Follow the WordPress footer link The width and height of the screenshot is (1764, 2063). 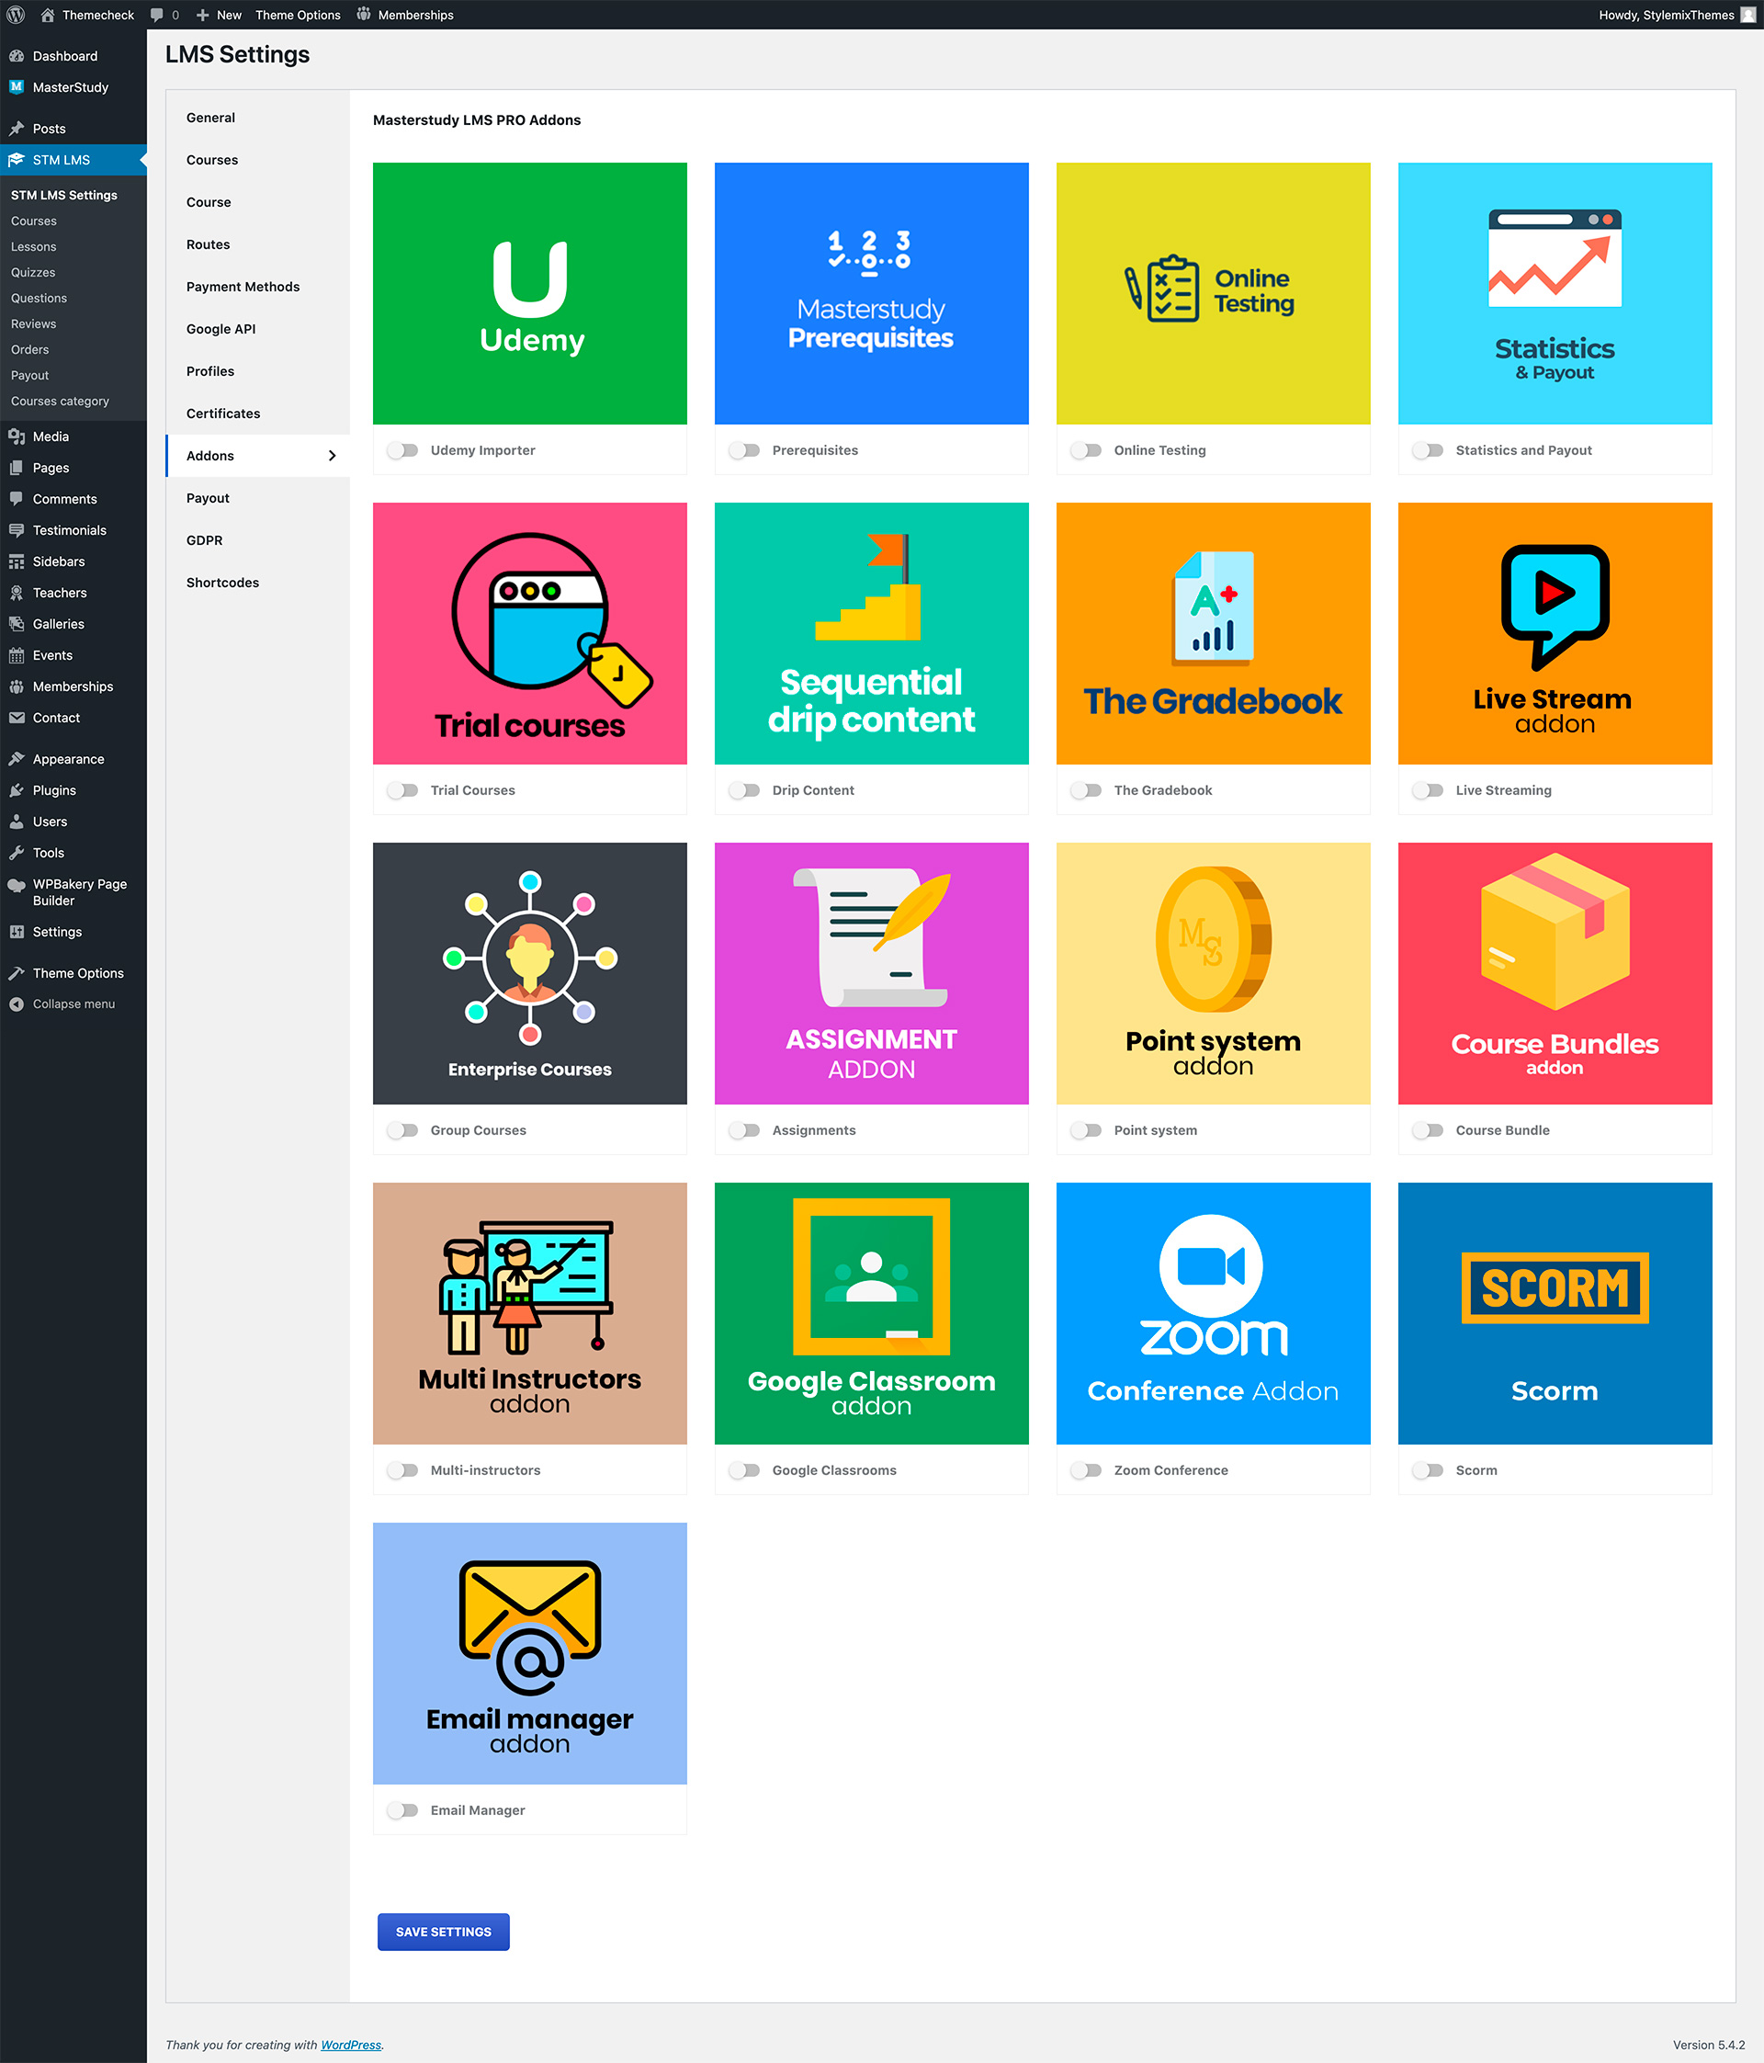click(350, 2045)
